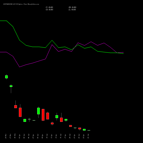Viewport: 143px width, 143px height.
Task: Click the green candle above 17 Apr
Action: tap(66, 120)
